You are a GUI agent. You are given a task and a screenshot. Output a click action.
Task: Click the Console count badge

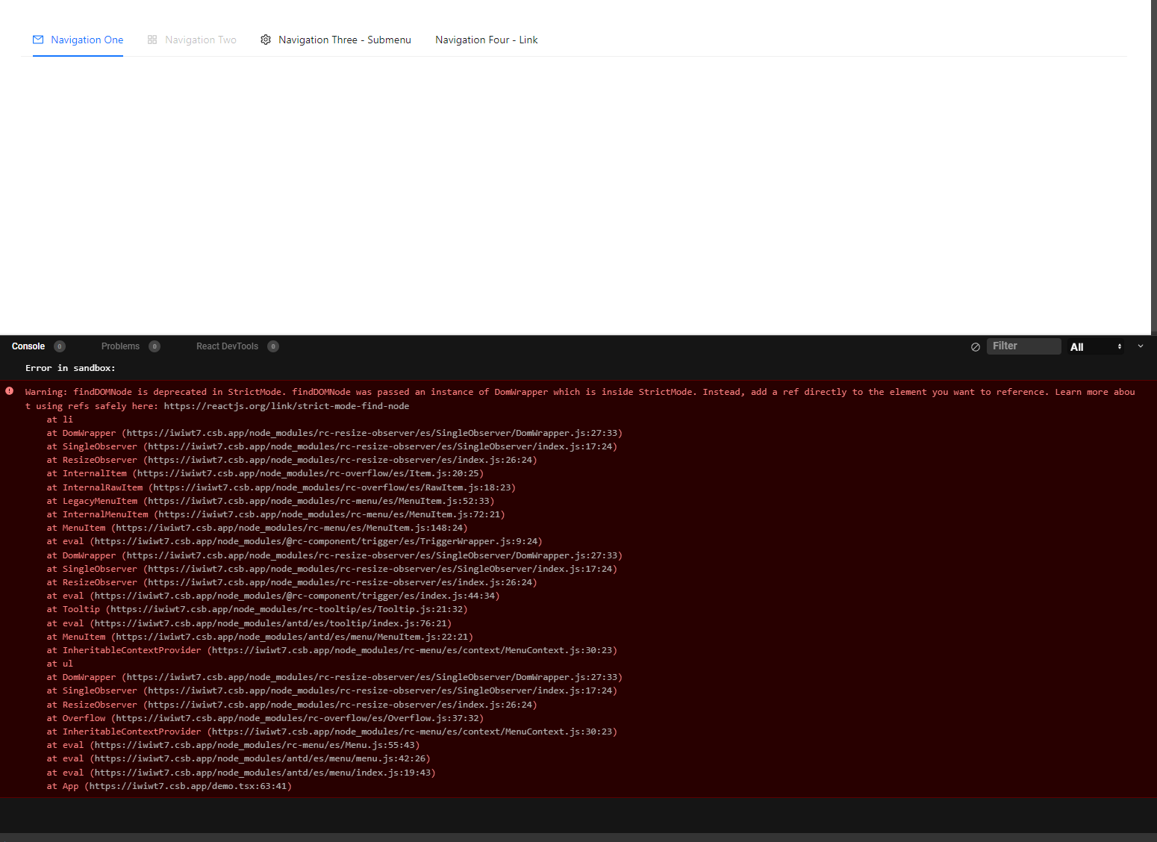(60, 346)
